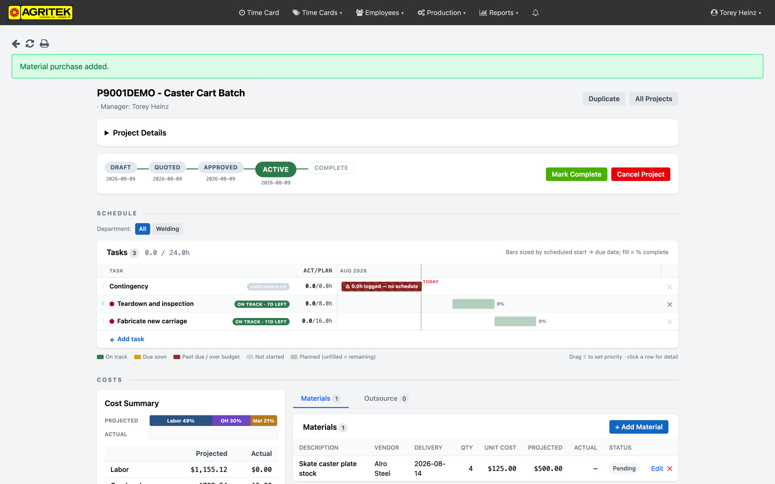Remove the Fabricate new carriage task
The image size is (775, 484).
click(x=670, y=322)
